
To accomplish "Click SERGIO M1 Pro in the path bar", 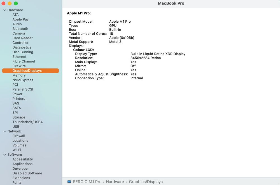I will click(x=87, y=182).
